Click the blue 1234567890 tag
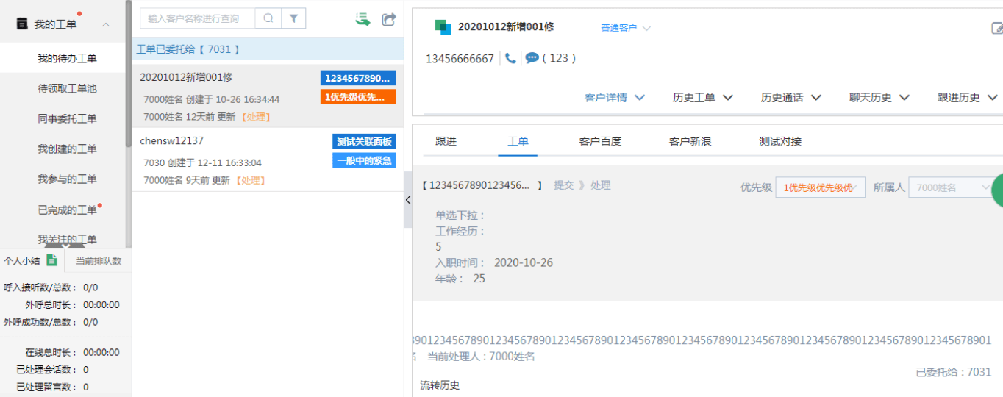 click(x=358, y=78)
